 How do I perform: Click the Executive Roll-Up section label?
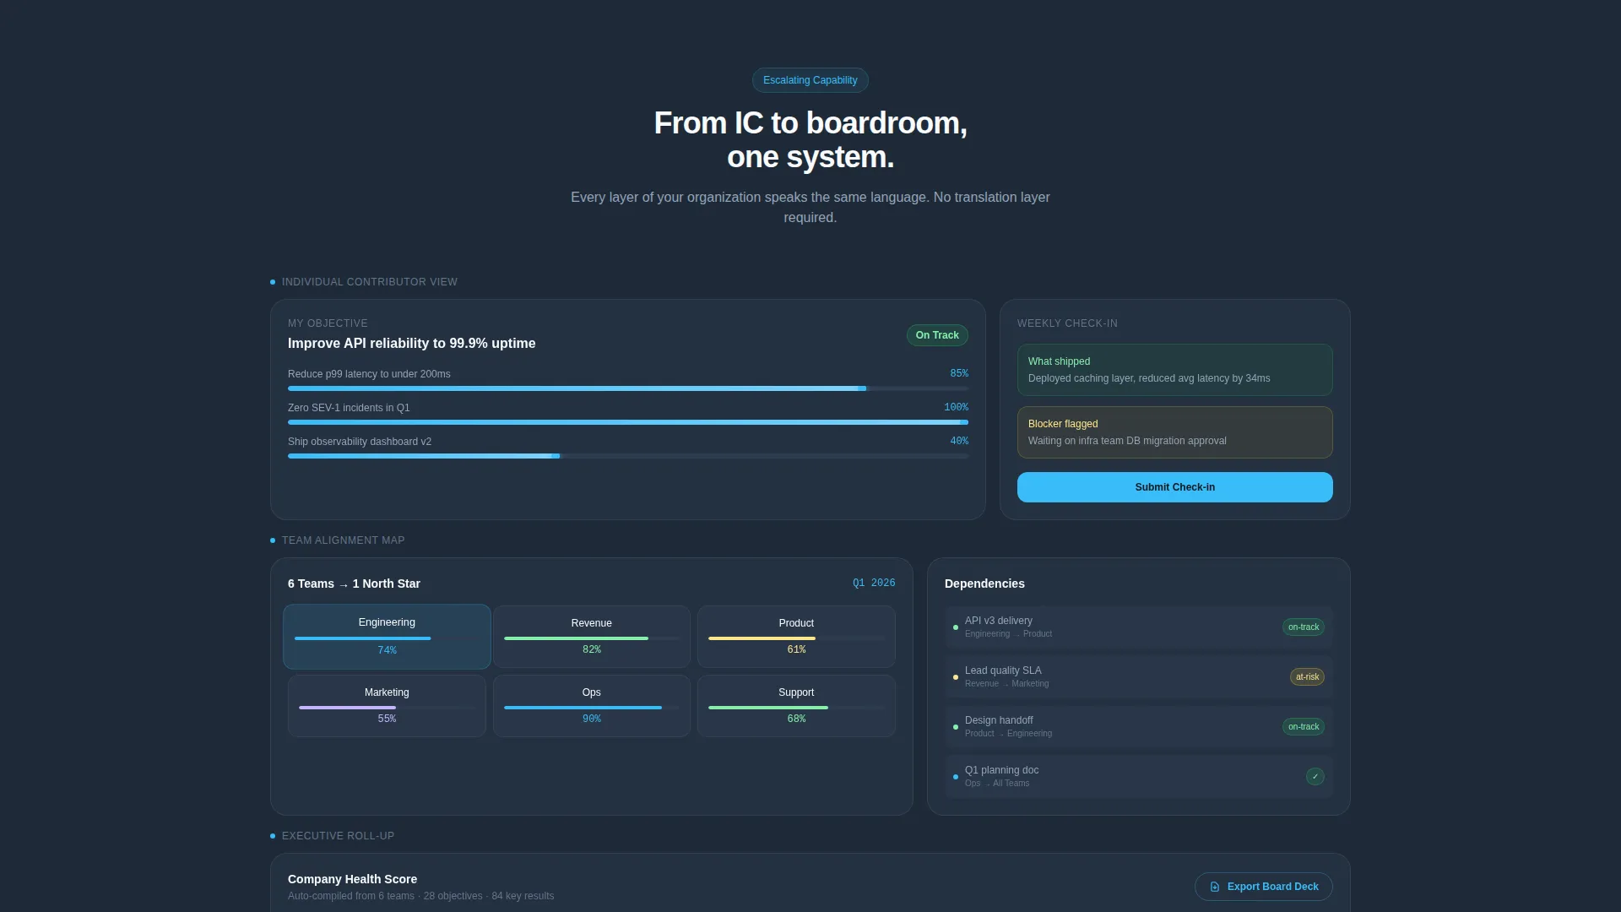(x=338, y=836)
